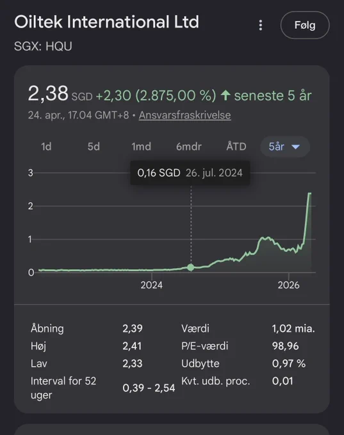
Task: Select the SGX: HQU ticker label
Action: coord(43,46)
